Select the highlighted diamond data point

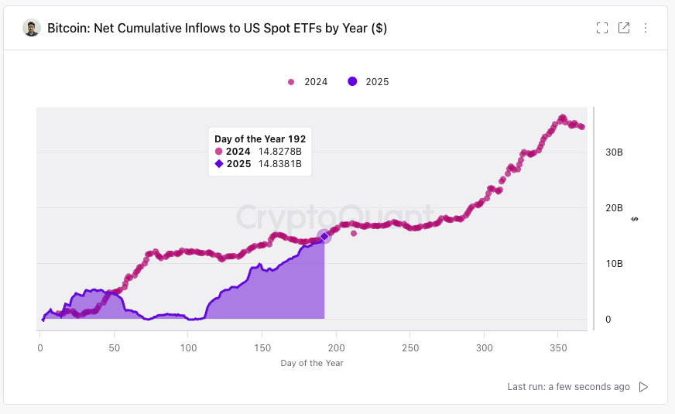[324, 236]
